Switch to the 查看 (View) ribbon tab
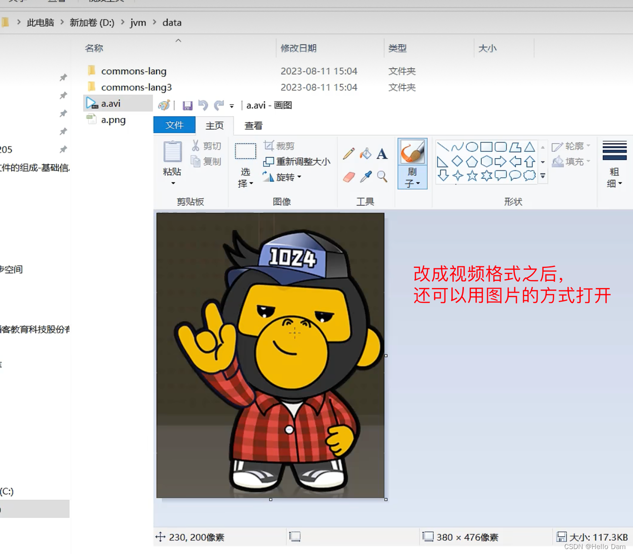 pyautogui.click(x=254, y=126)
